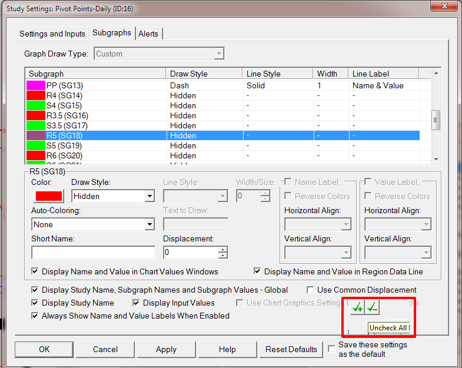Increase Displacement with up spinner arrow

click(223, 250)
